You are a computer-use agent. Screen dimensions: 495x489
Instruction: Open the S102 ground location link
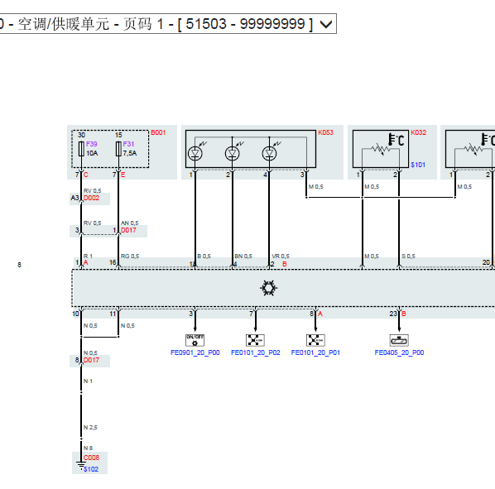click(91, 469)
